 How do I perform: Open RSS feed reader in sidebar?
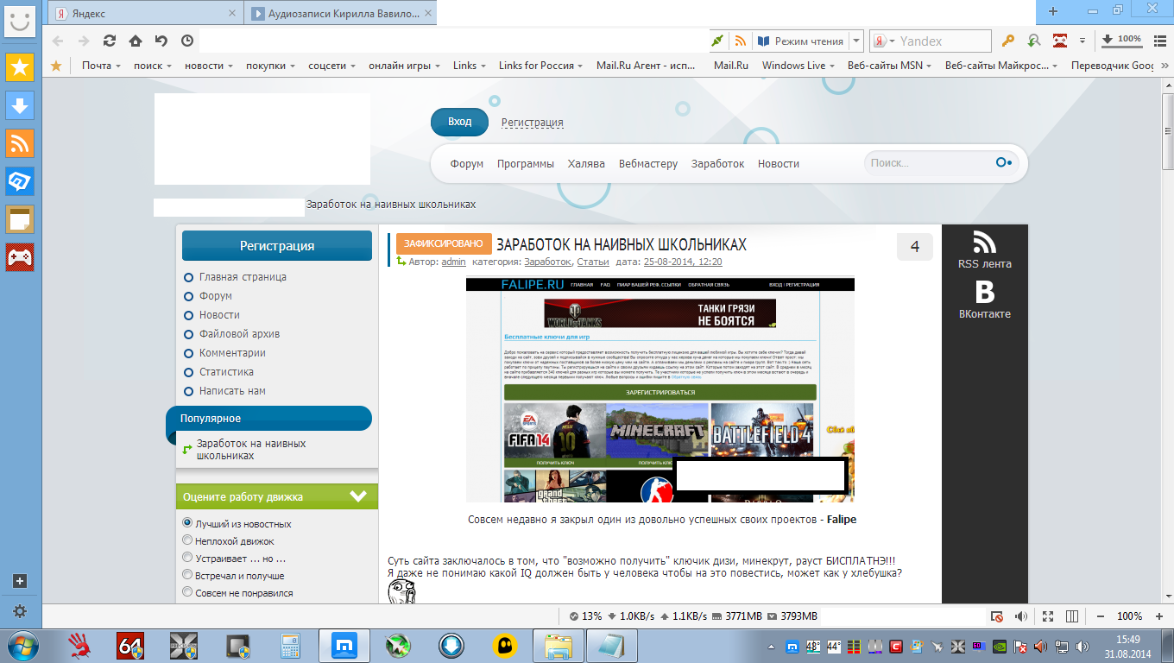point(20,143)
